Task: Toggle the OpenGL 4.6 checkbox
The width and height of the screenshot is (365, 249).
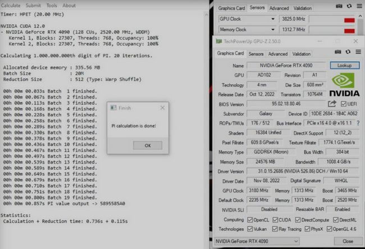Action: pos(330,229)
